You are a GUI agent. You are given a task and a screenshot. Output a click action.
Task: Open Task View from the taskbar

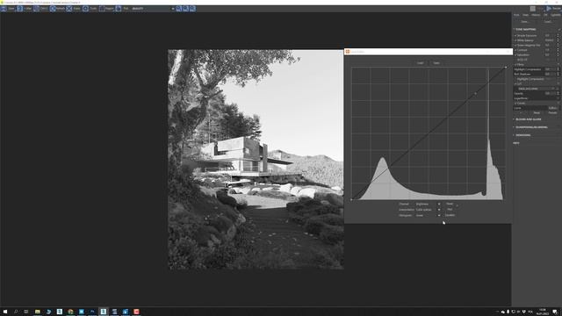coord(25,312)
